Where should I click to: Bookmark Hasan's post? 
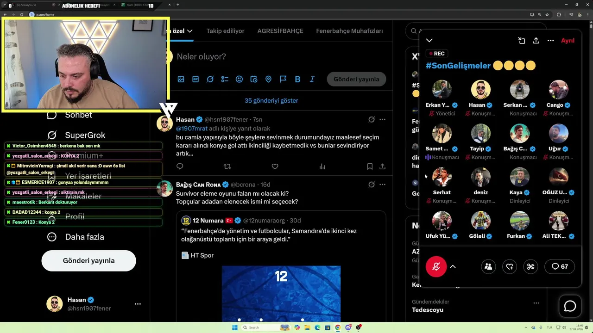point(370,166)
